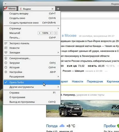Choose Создать окно menu entry

coord(32,18)
